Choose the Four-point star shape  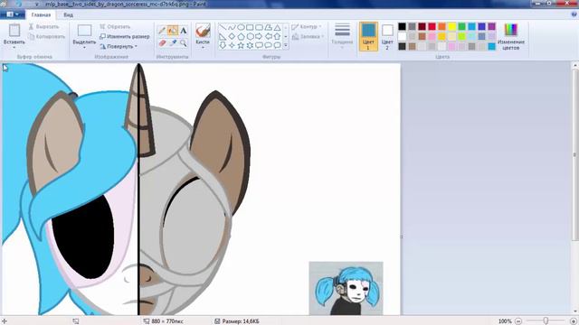(232, 45)
